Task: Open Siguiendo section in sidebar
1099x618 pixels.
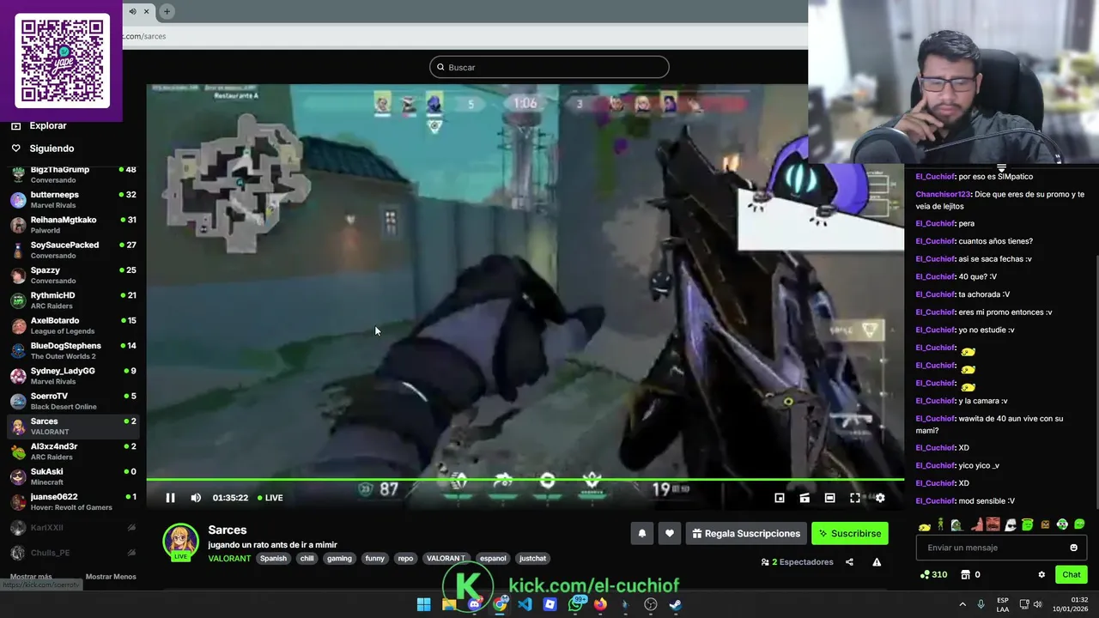Action: 52,148
